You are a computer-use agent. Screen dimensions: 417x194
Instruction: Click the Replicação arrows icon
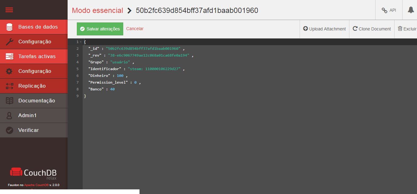pyautogui.click(x=10, y=86)
